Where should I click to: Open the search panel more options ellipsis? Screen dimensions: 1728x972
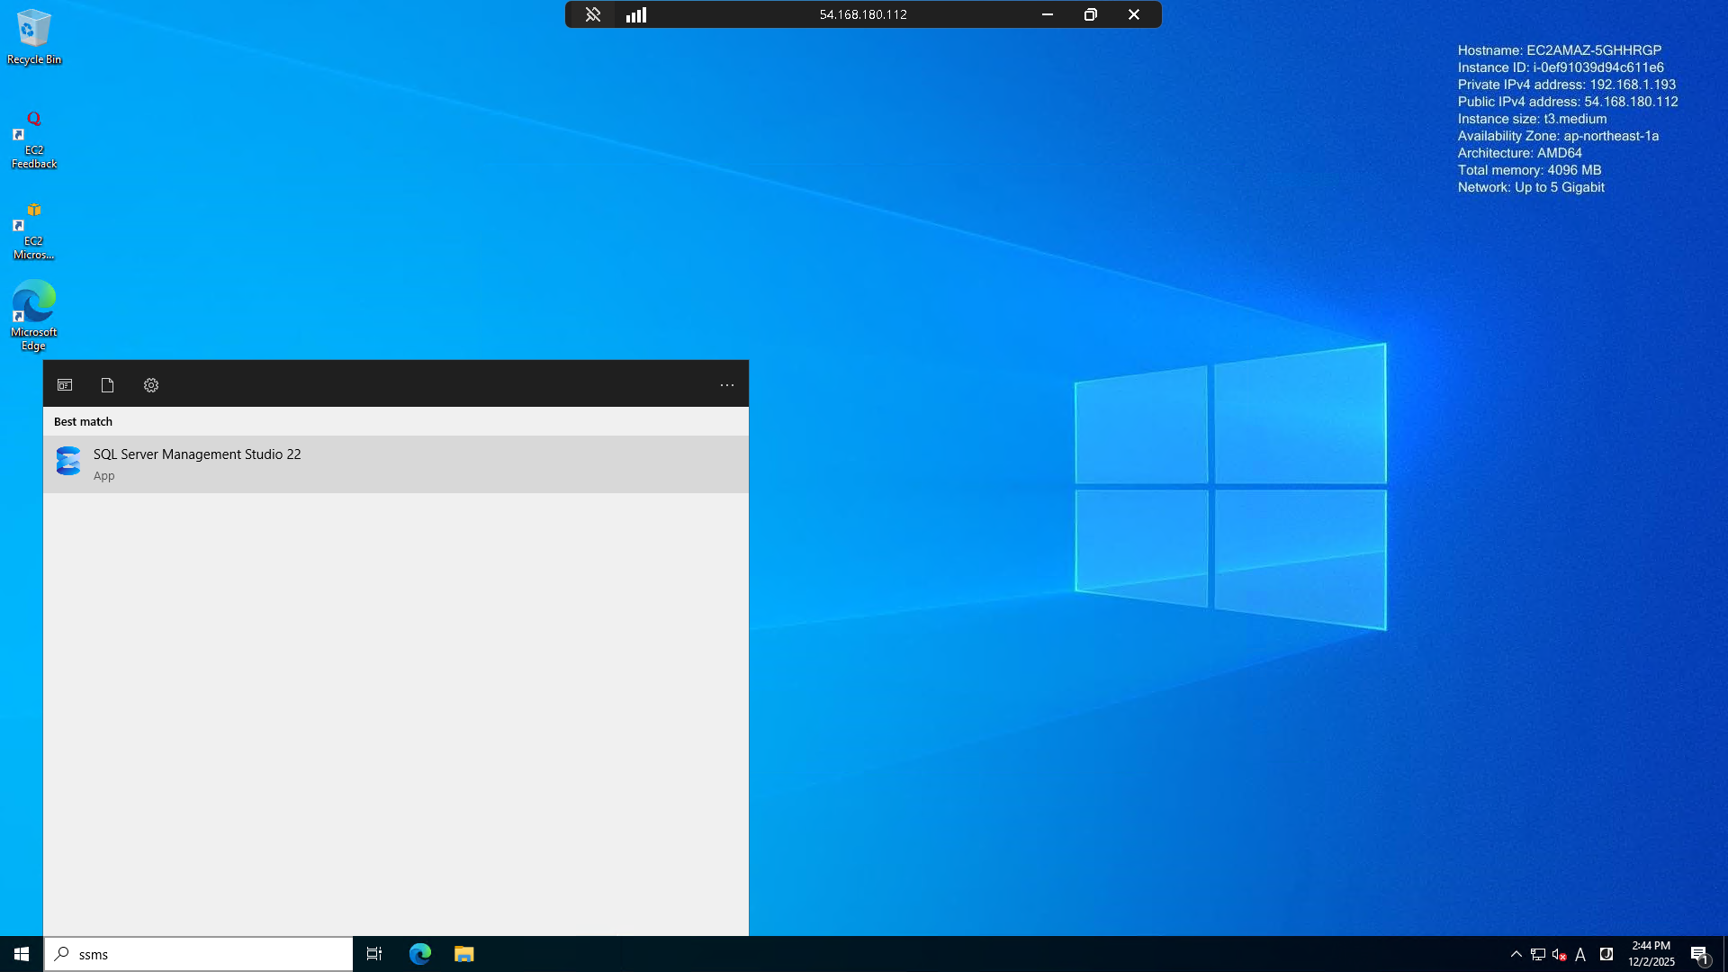726,385
